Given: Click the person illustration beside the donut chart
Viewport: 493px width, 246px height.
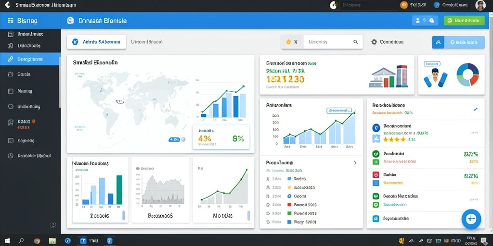Looking at the screenshot, I should (435, 77).
